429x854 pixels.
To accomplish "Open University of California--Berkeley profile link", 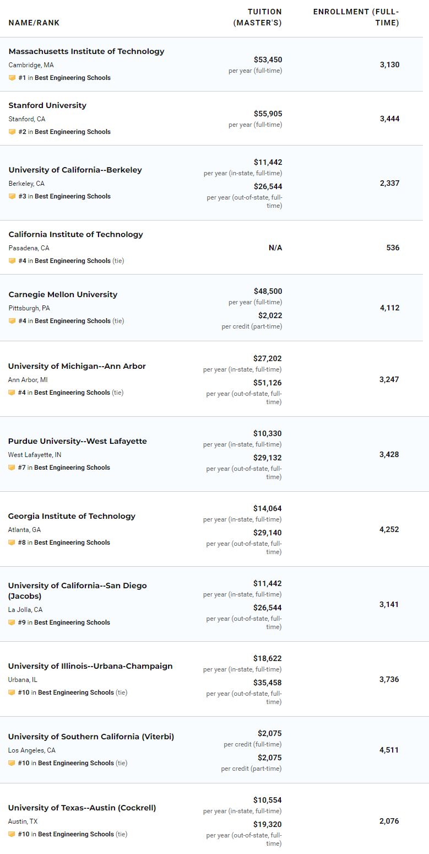I will pos(75,170).
